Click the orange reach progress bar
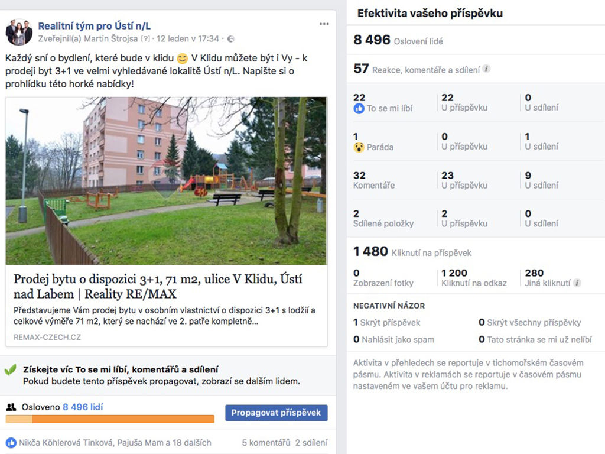 (x=110, y=419)
